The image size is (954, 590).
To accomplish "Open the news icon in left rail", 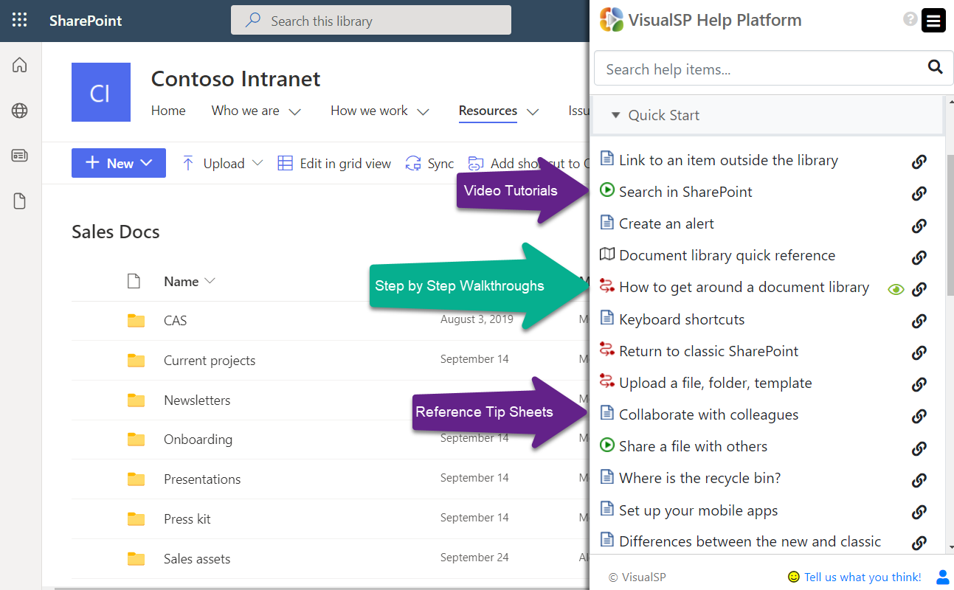I will (x=20, y=156).
